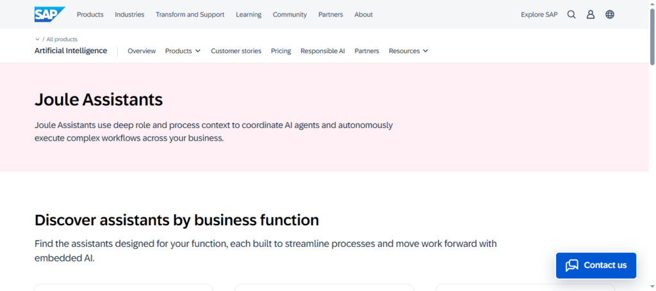Image resolution: width=656 pixels, height=291 pixels.
Task: Open the Pricing tab
Action: 281,51
